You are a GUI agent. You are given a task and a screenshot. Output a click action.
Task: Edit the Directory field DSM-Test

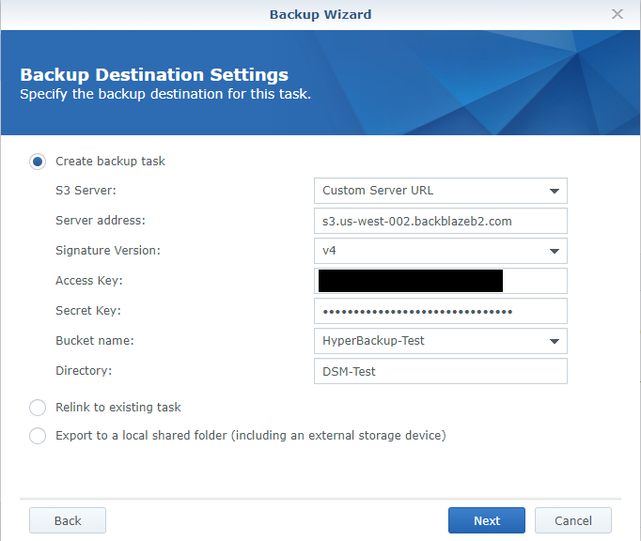[440, 371]
